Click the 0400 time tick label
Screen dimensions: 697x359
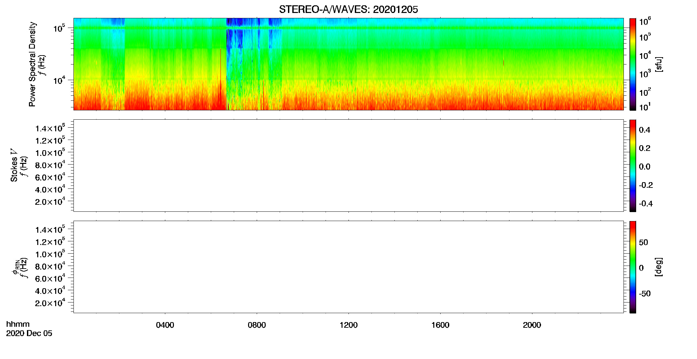coord(165,325)
